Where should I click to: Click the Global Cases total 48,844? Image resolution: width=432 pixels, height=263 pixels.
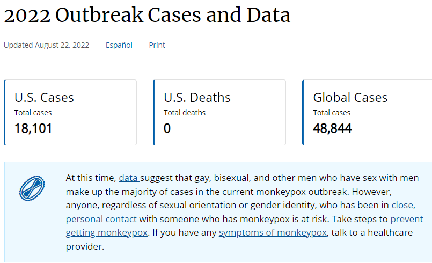(332, 128)
